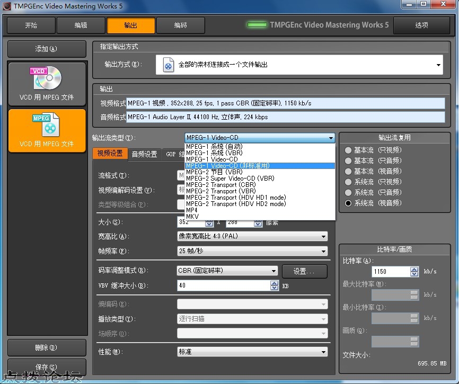Viewport: 459px width, 384px height.
Task: Click the height 288 stepper arrows
Action: [x=258, y=224]
